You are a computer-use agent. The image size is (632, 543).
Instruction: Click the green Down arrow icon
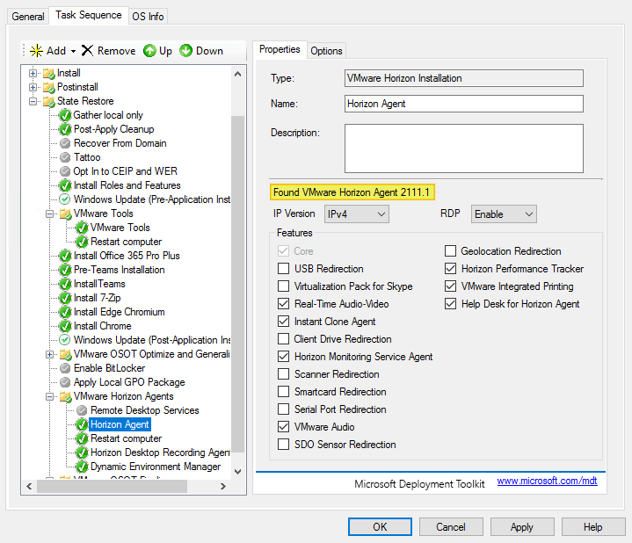pyautogui.click(x=185, y=51)
